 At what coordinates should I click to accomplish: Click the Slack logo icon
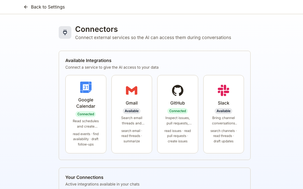click(x=223, y=90)
